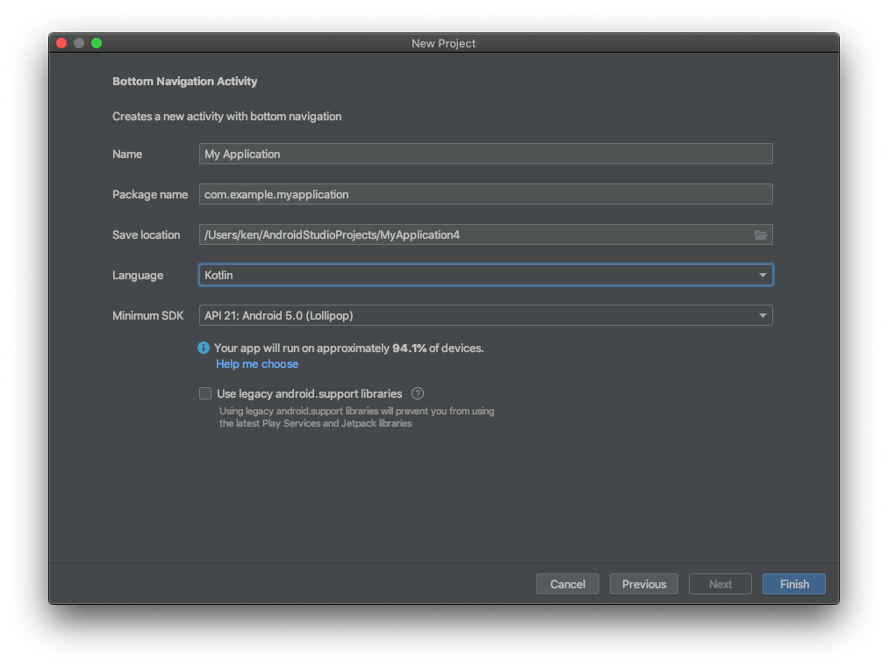Click the folder browse icon in Save location

(760, 235)
